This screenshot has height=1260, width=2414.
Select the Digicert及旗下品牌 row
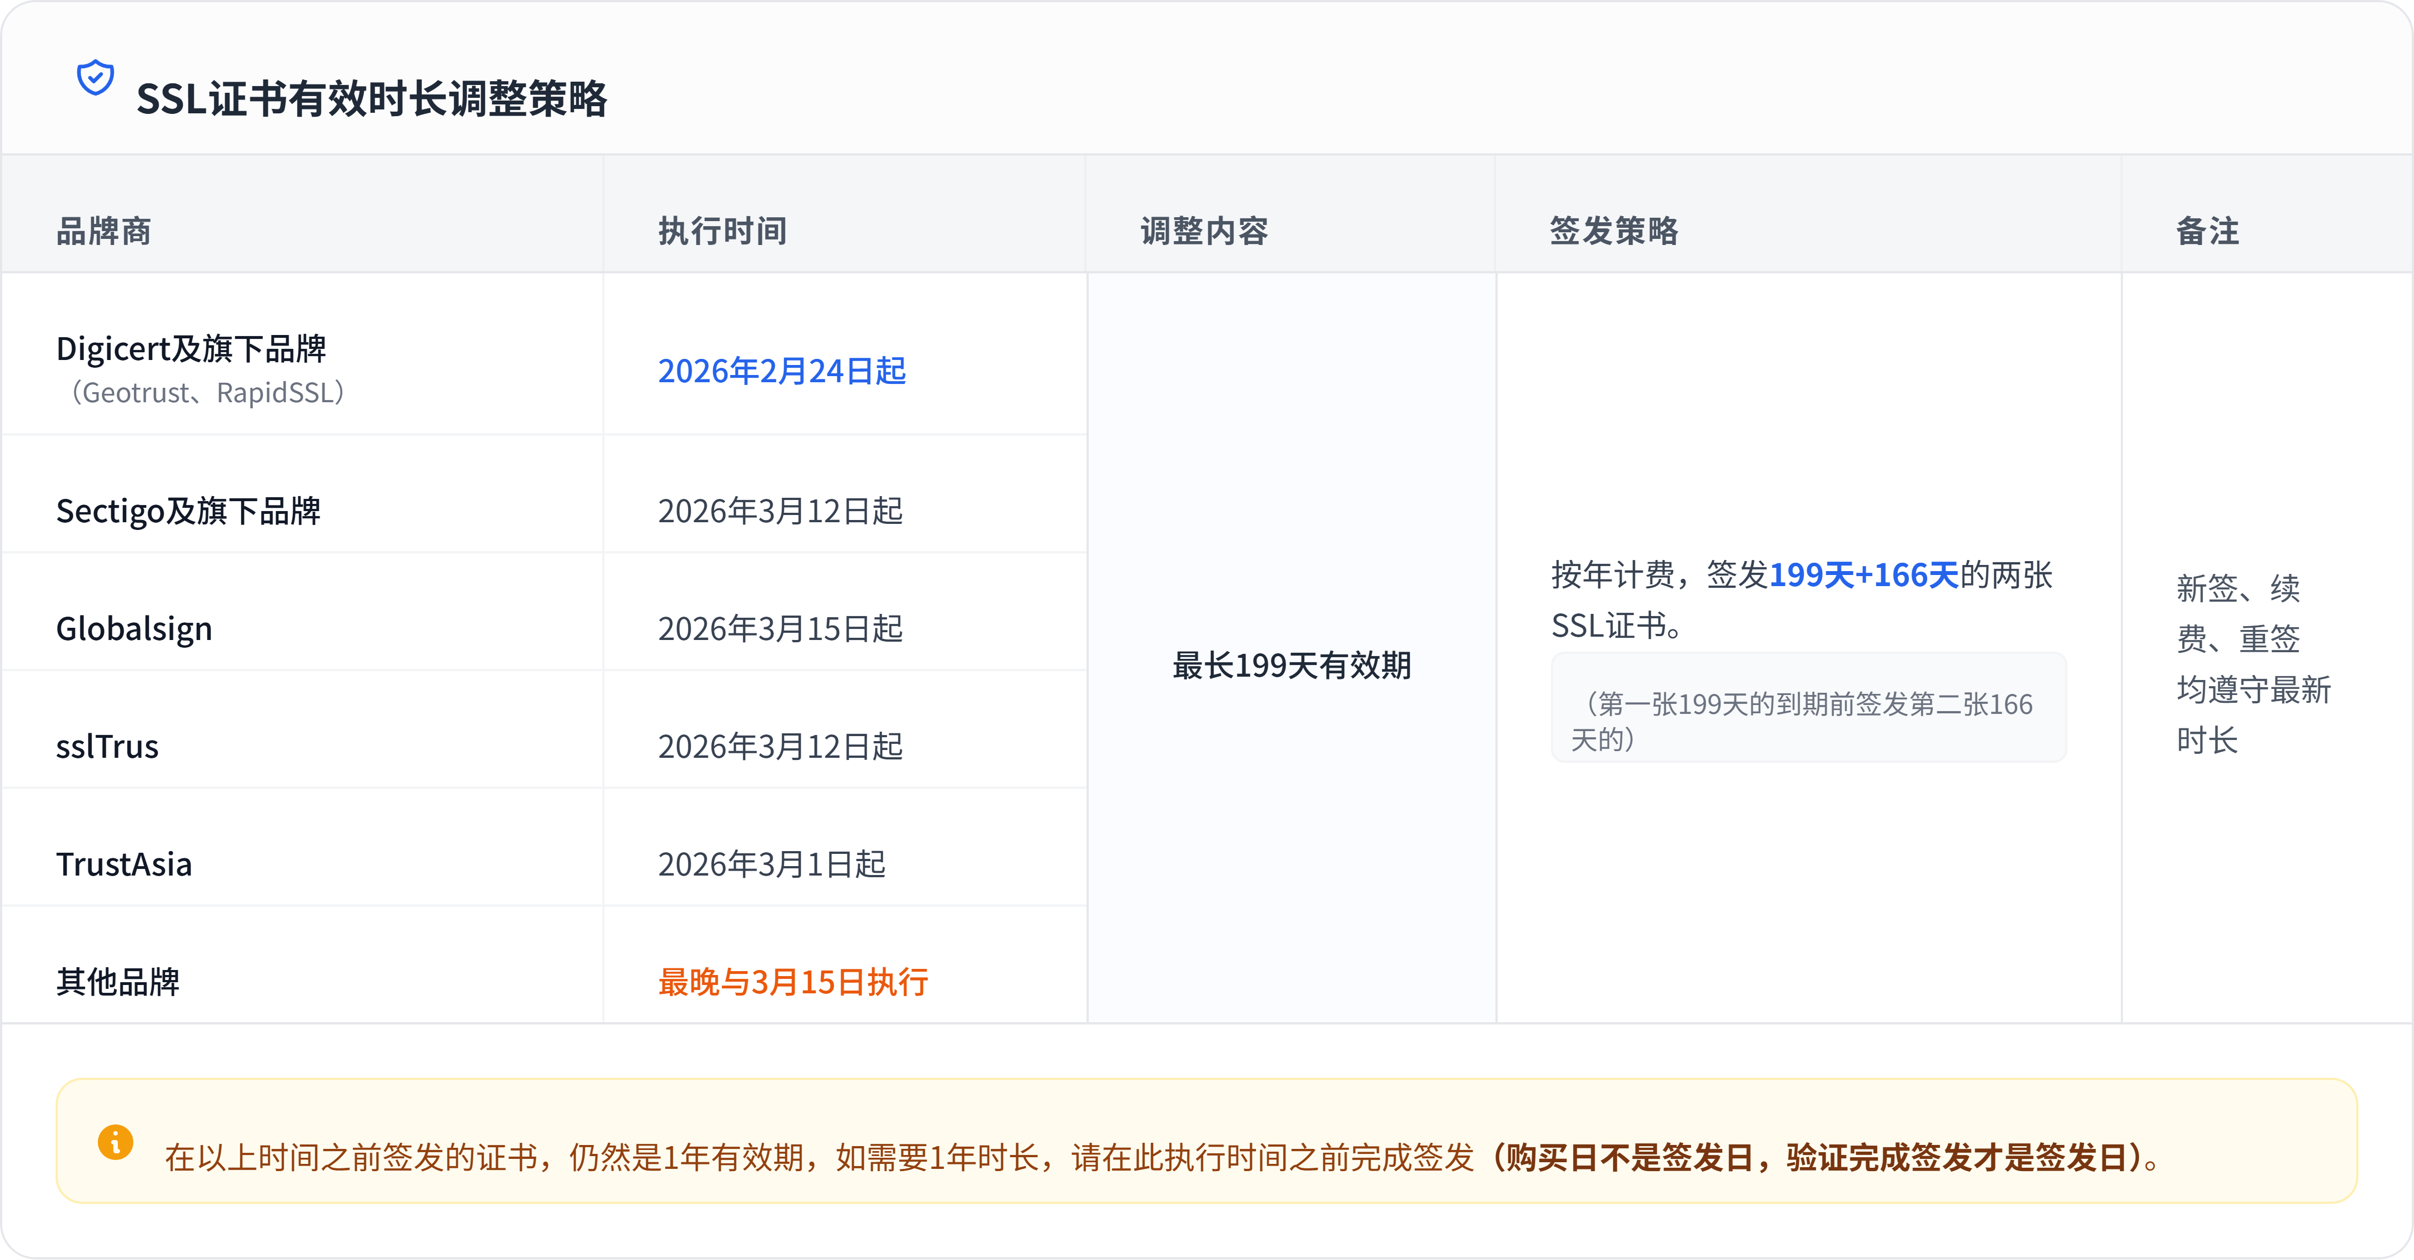[x=191, y=349]
